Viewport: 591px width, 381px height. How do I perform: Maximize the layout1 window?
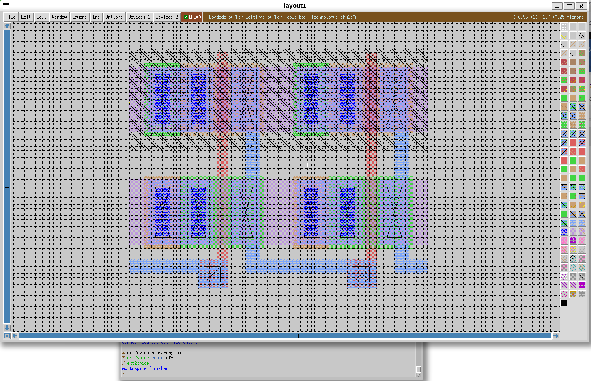click(x=570, y=6)
